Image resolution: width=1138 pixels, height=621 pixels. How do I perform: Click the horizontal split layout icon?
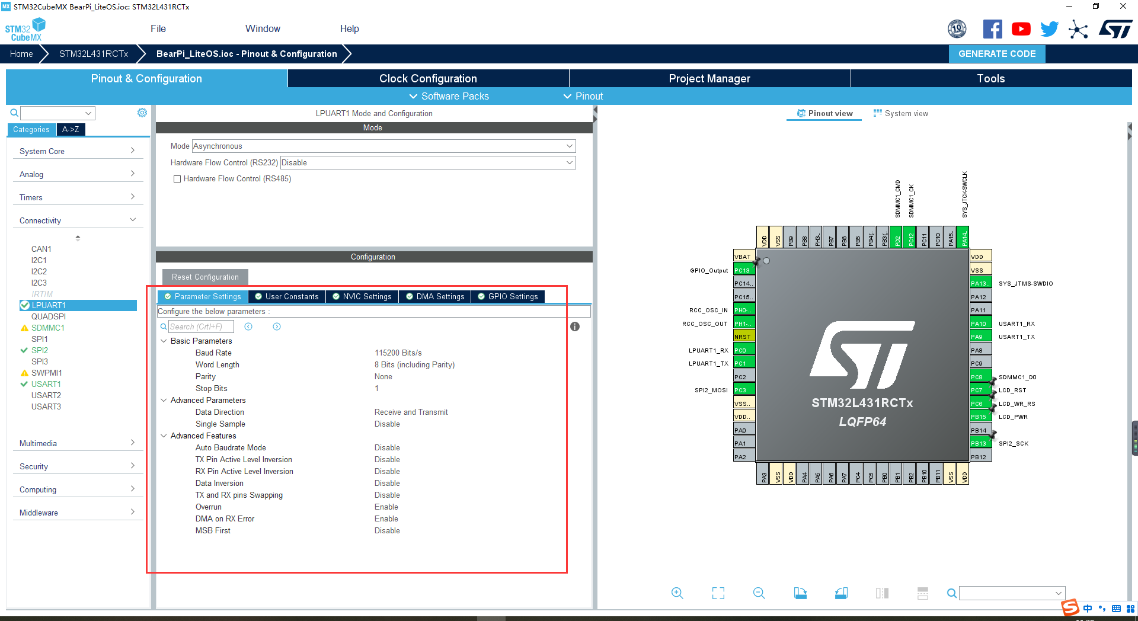[x=923, y=593]
